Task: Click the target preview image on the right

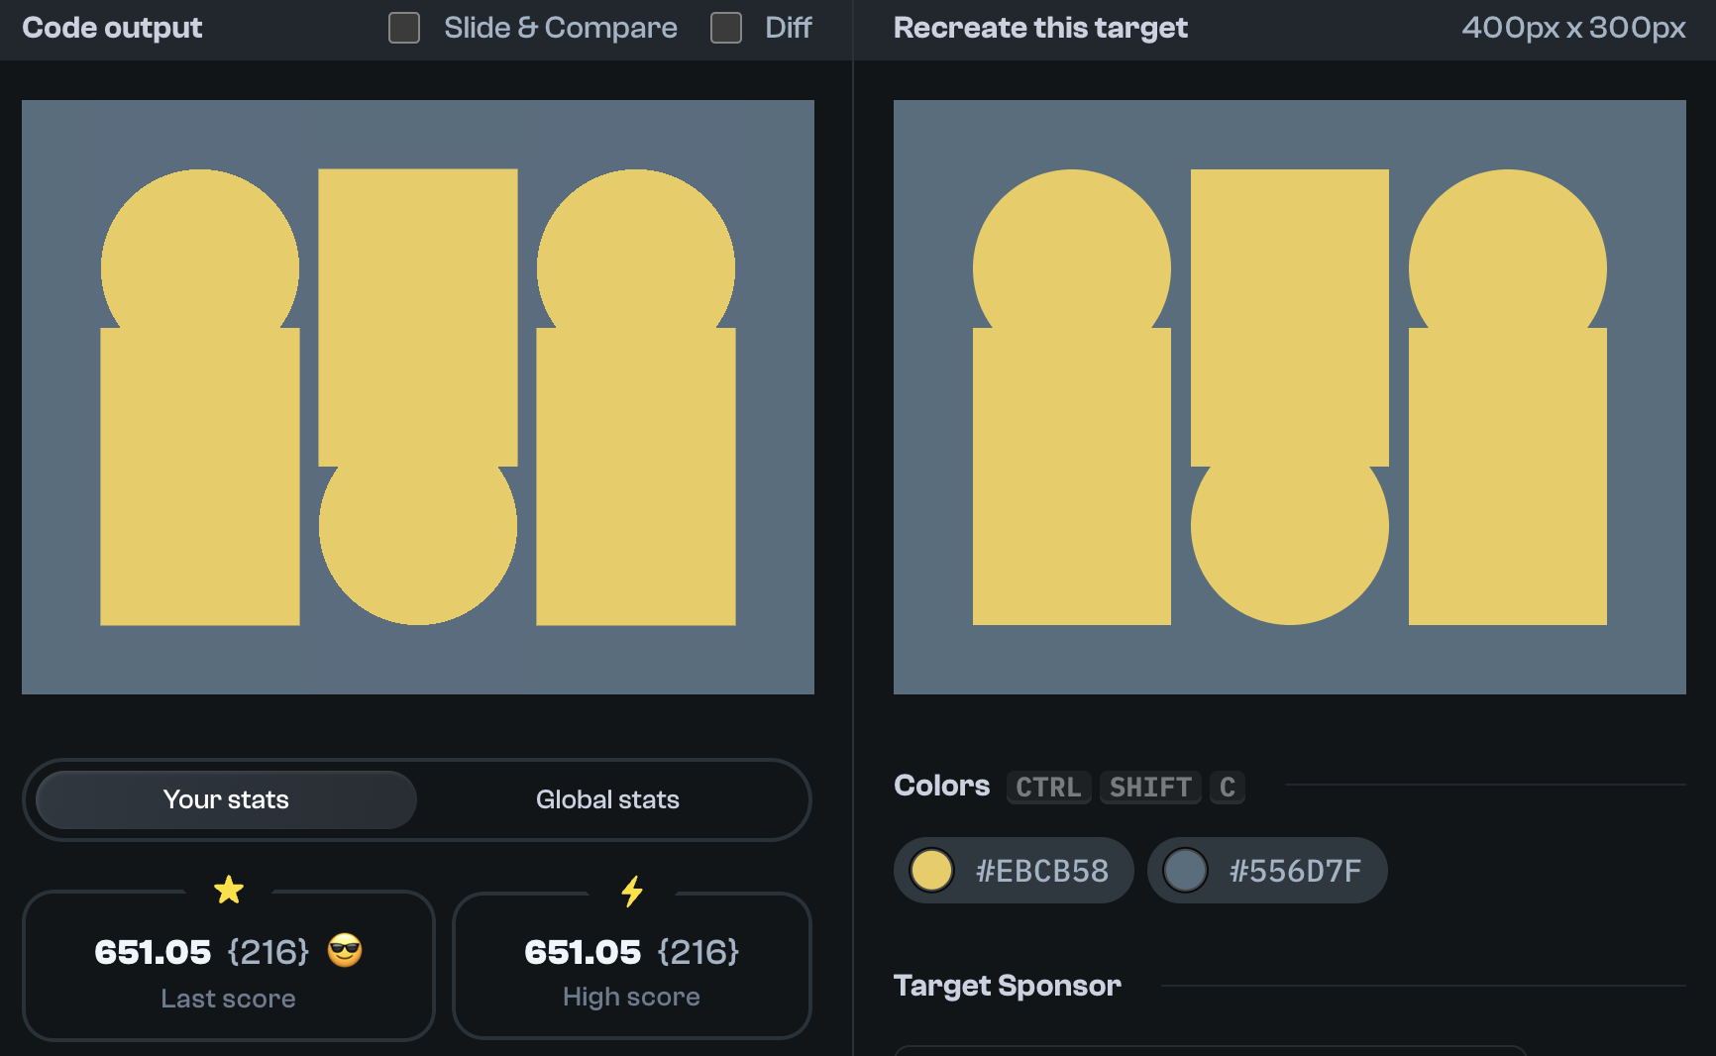Action: point(1290,396)
